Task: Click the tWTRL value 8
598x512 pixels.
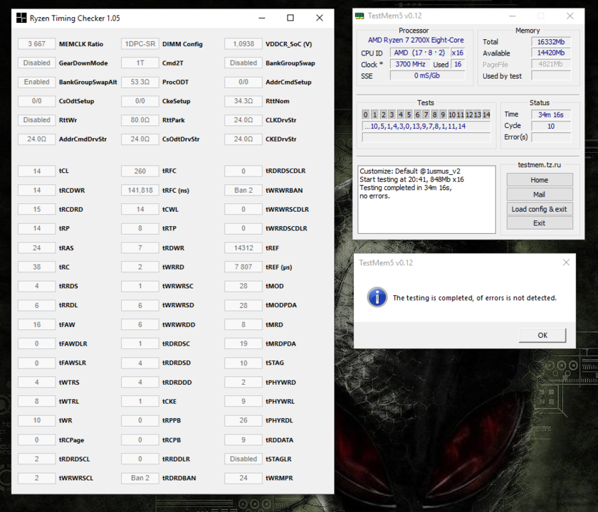Action: point(36,401)
